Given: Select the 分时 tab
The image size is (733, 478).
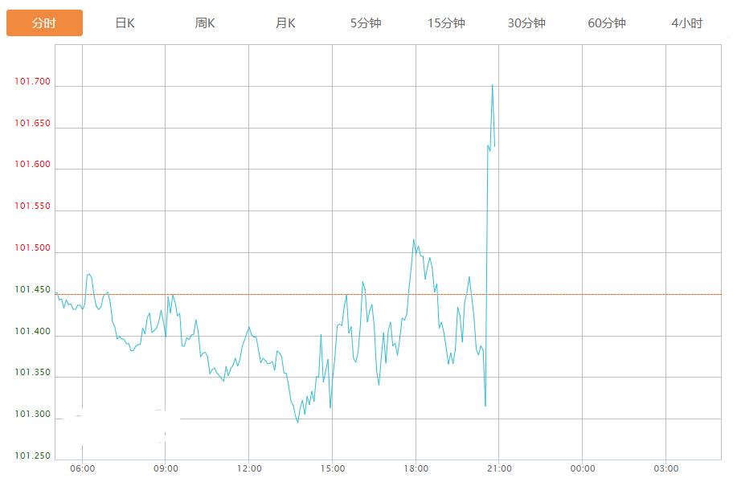Looking at the screenshot, I should pos(44,23).
